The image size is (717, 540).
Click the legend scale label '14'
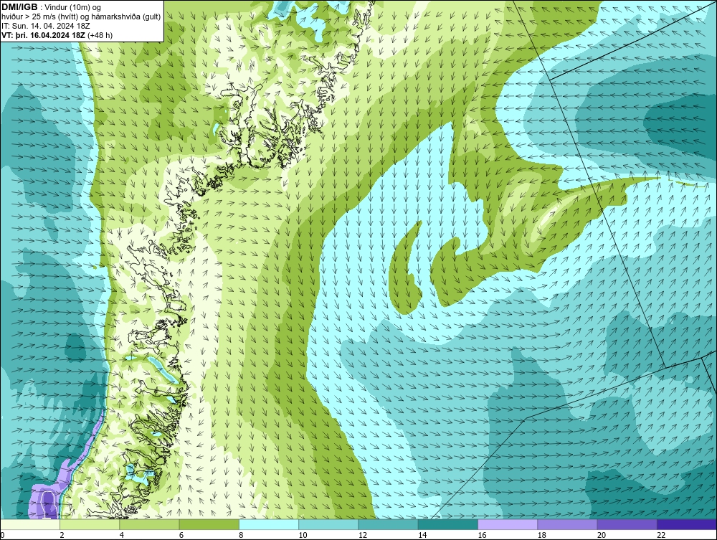click(x=422, y=535)
